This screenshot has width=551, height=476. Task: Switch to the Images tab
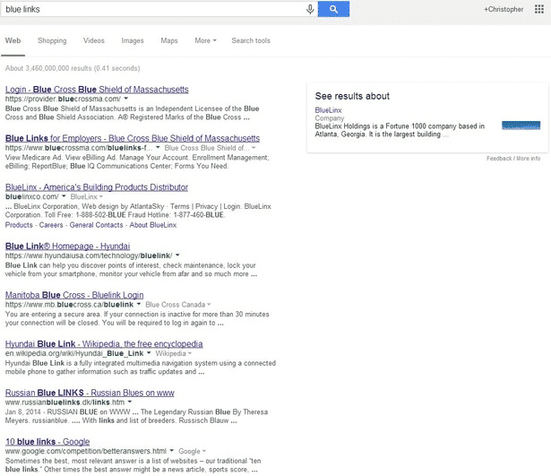click(133, 40)
